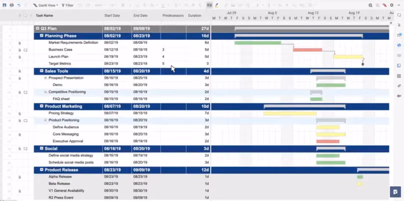Collapse the Q3 Plan row
The height and width of the screenshot is (201, 404).
[x=38, y=29]
